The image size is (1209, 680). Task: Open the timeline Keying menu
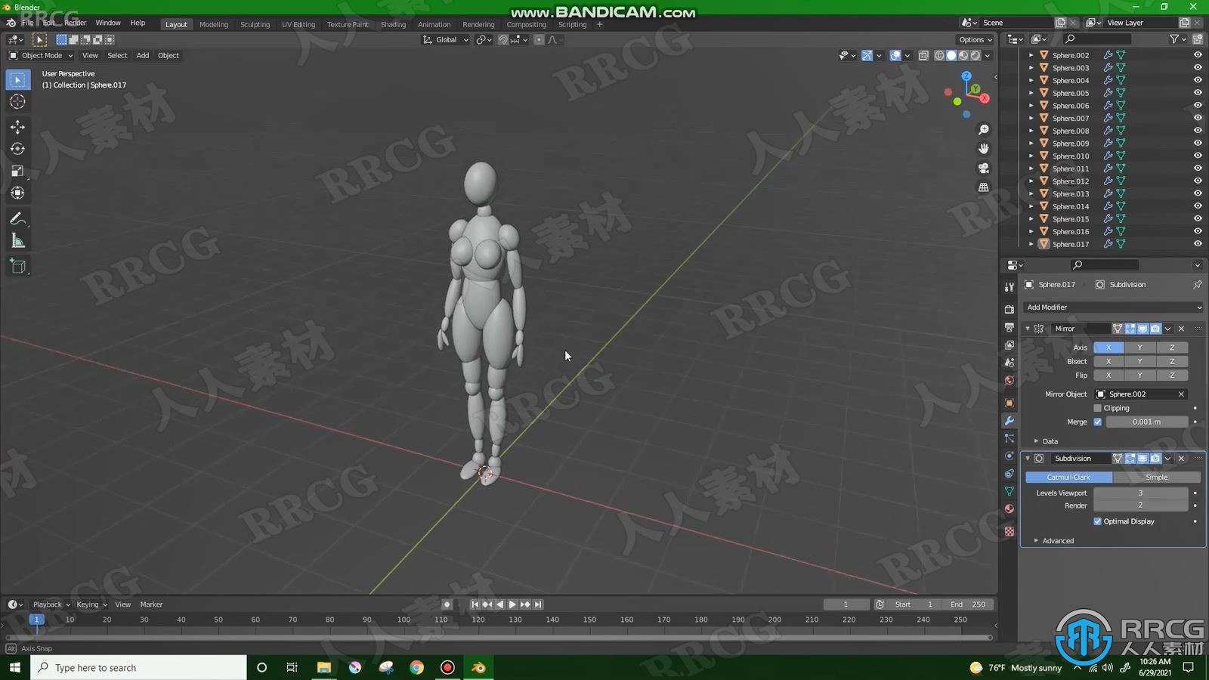(91, 604)
